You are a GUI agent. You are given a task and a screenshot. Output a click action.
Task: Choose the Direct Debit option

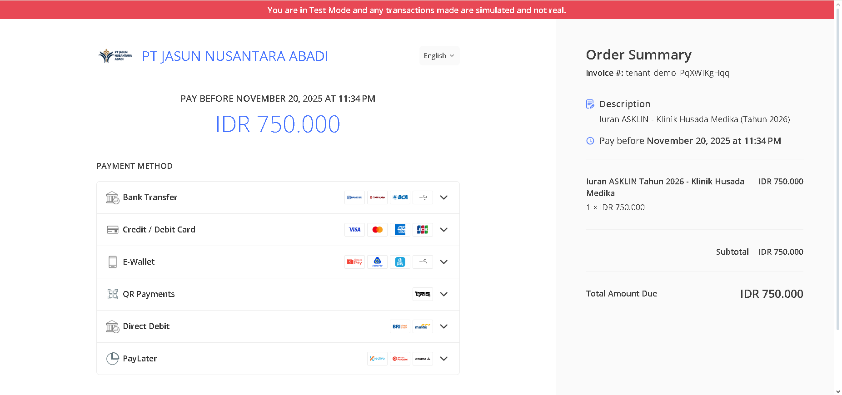[x=146, y=326]
